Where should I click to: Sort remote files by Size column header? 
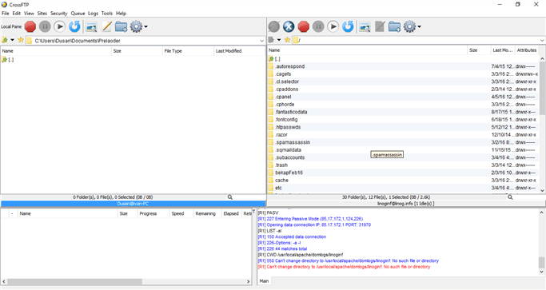[479, 50]
